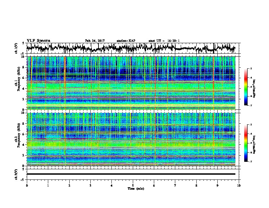The image size is (269, 208).
Task: Click the ch.1 spectrogram panel
Action: 131,83
